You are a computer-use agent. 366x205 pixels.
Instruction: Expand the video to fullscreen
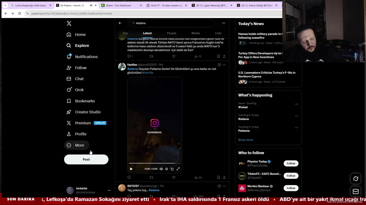[x=178, y=169]
